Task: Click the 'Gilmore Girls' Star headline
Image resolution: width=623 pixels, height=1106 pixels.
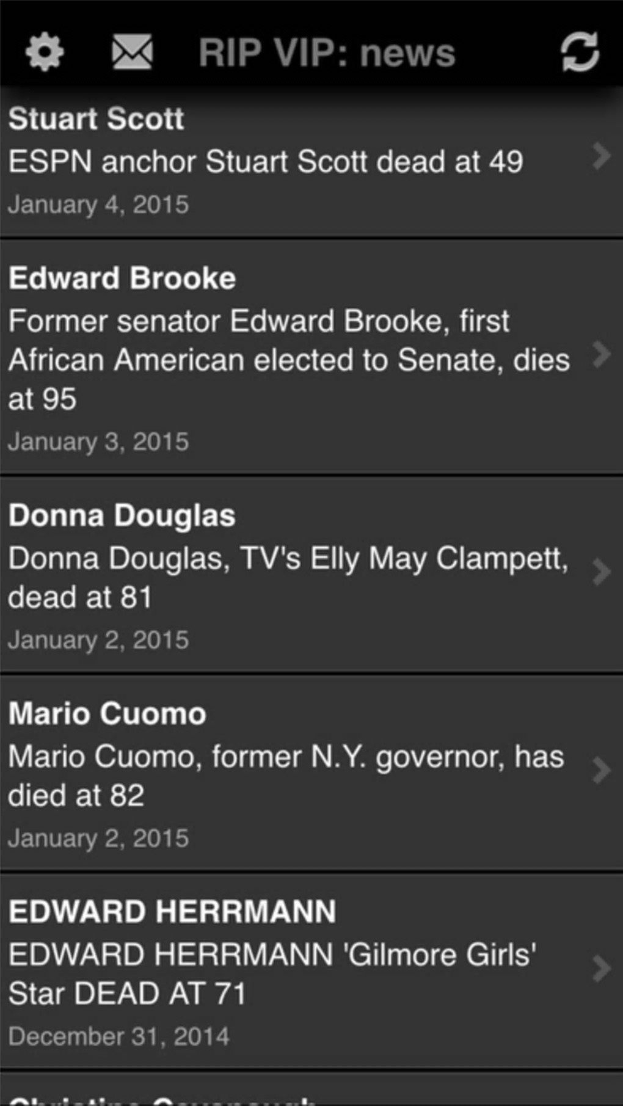Action: 272,973
